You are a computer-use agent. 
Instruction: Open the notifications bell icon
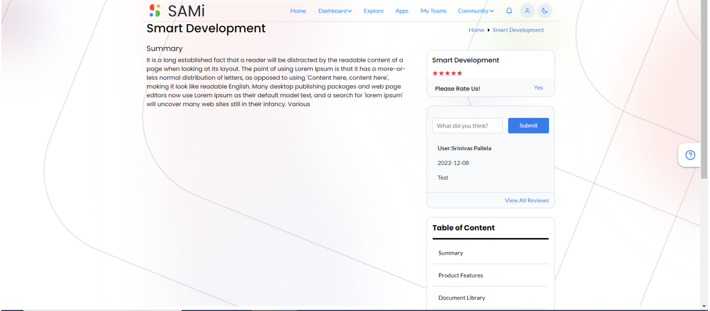point(509,11)
